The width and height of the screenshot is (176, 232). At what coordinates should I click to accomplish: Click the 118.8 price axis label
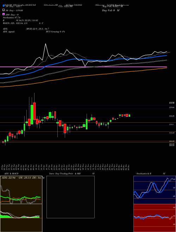171,124
